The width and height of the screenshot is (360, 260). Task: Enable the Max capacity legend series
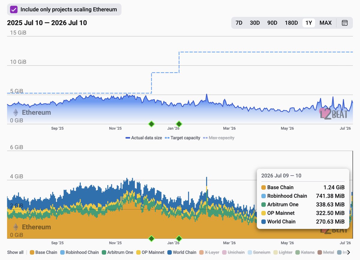click(219, 138)
